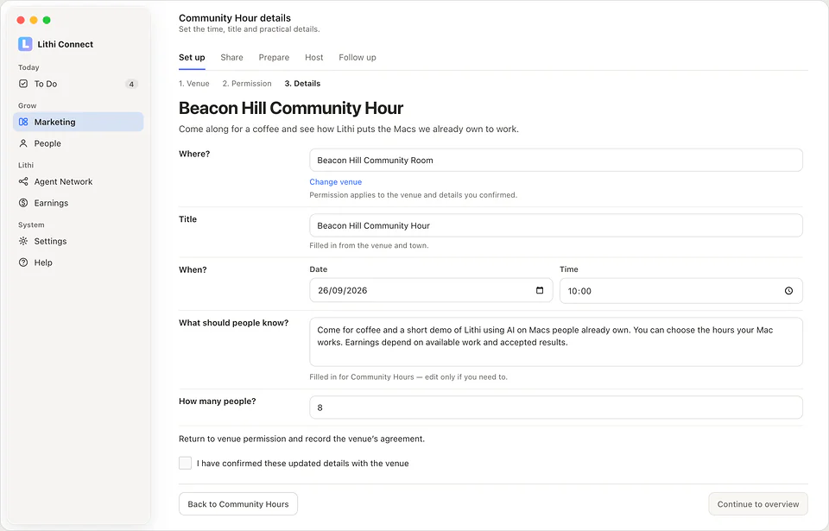Click the Settings gear icon
This screenshot has width=829, height=531.
[x=23, y=241]
